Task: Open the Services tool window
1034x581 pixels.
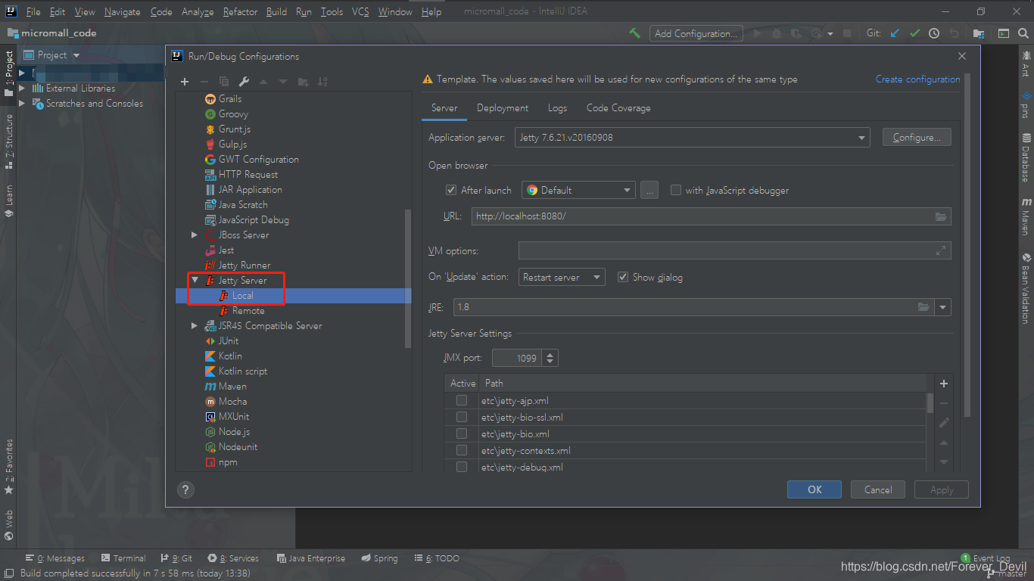Action: click(x=233, y=558)
